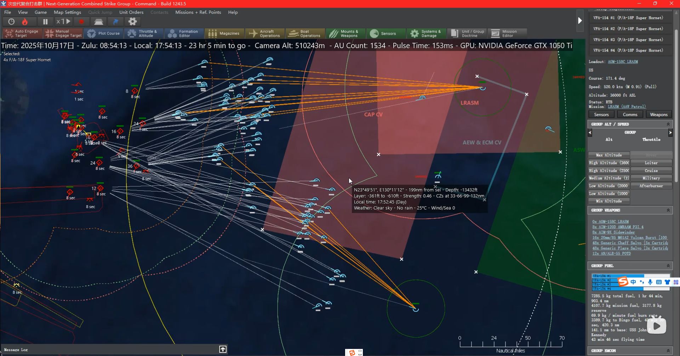Open Systems & Damage
Viewport: 680px width, 356px height.
pyautogui.click(x=427, y=33)
